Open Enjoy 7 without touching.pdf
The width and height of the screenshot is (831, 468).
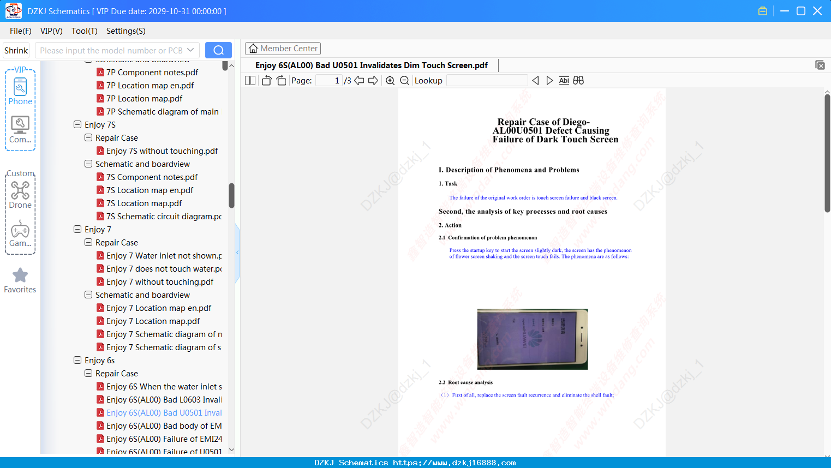160,281
